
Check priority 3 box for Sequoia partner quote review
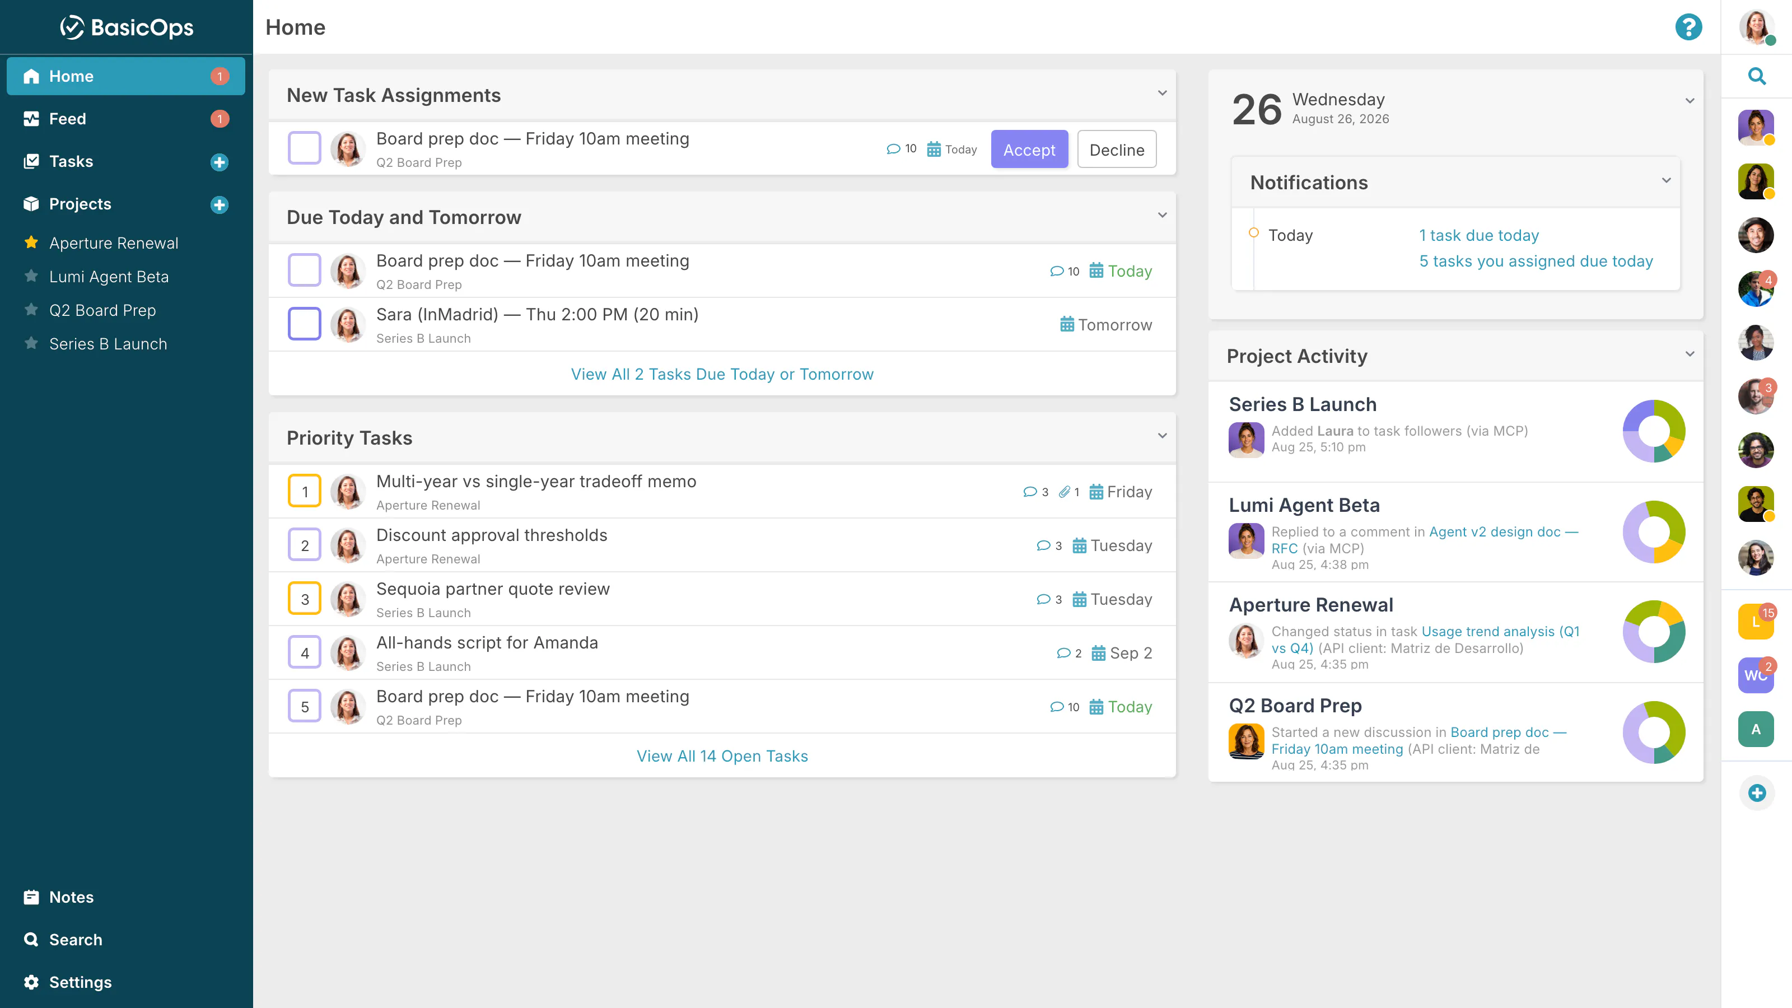tap(304, 598)
